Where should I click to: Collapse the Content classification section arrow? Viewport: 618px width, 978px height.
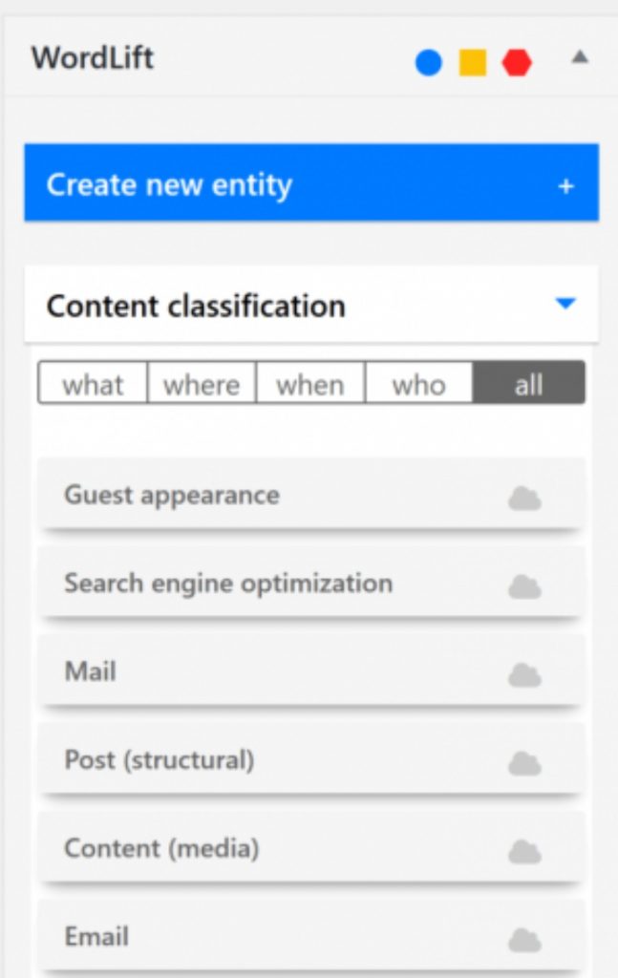(565, 304)
